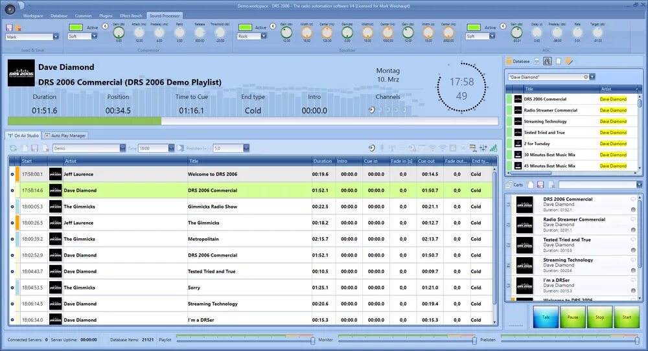Click the speaker icon in playlist toolbar
The height and width of the screenshot is (351, 648).
(x=372, y=148)
